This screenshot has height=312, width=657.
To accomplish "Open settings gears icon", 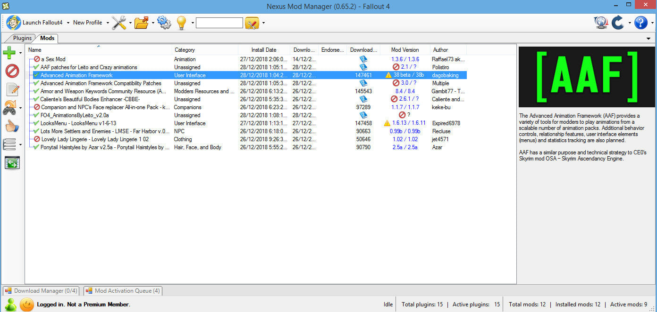I will (164, 23).
